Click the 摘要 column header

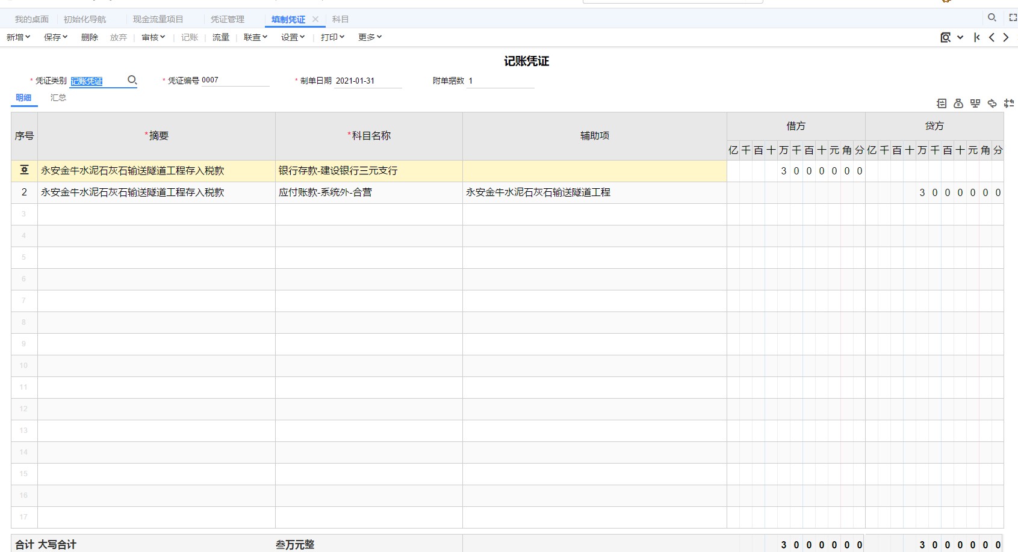click(x=157, y=136)
